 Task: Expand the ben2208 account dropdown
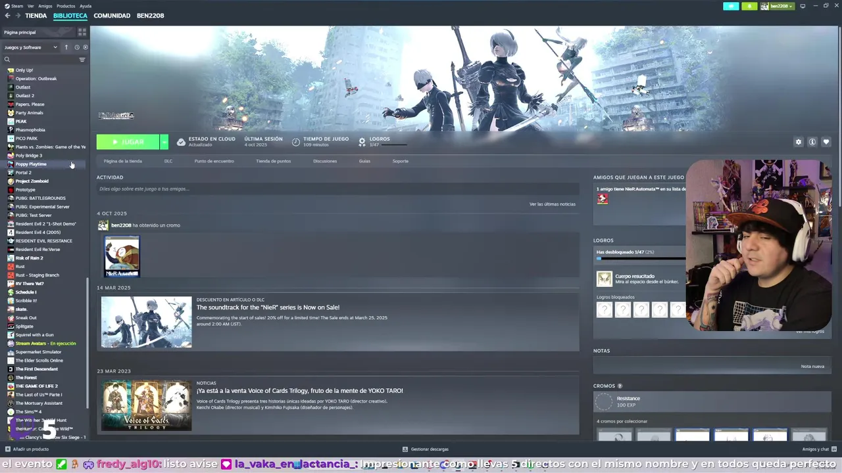click(778, 6)
